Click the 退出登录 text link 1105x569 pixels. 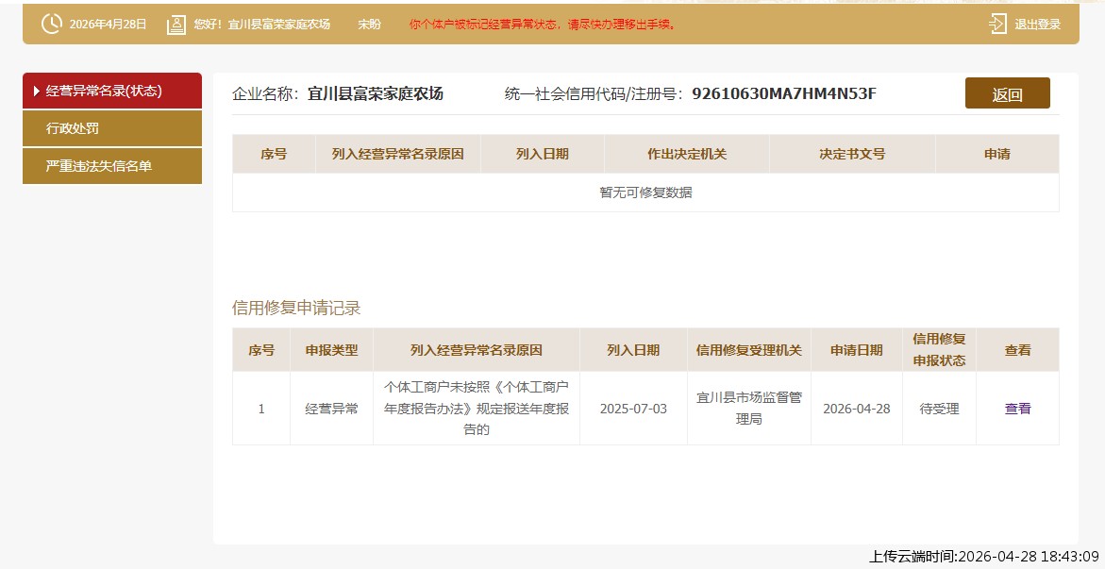tap(1038, 25)
